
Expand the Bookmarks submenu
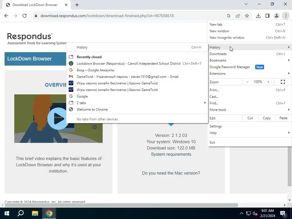[x=250, y=60]
